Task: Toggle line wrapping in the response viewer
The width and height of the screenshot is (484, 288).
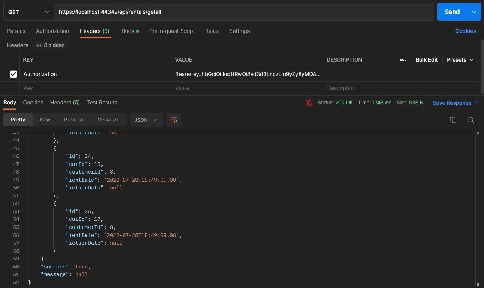Action: tap(174, 120)
